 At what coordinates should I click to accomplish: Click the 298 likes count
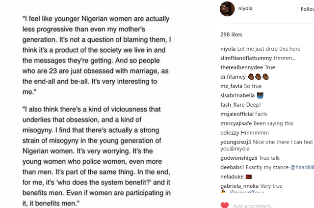pyautogui.click(x=232, y=34)
